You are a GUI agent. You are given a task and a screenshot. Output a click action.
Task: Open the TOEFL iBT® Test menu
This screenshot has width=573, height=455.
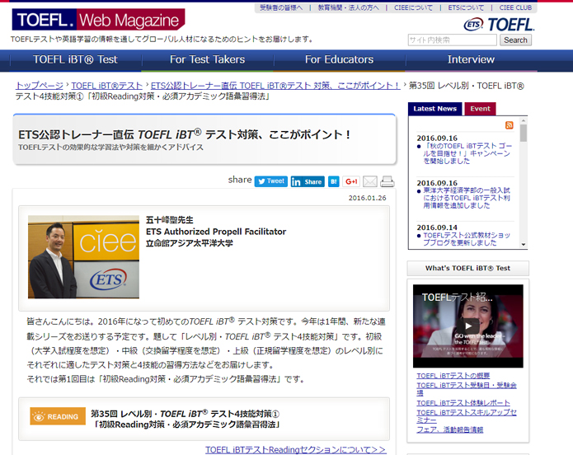pyautogui.click(x=75, y=59)
